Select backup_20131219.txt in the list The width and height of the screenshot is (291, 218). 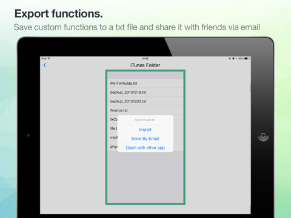(145, 92)
